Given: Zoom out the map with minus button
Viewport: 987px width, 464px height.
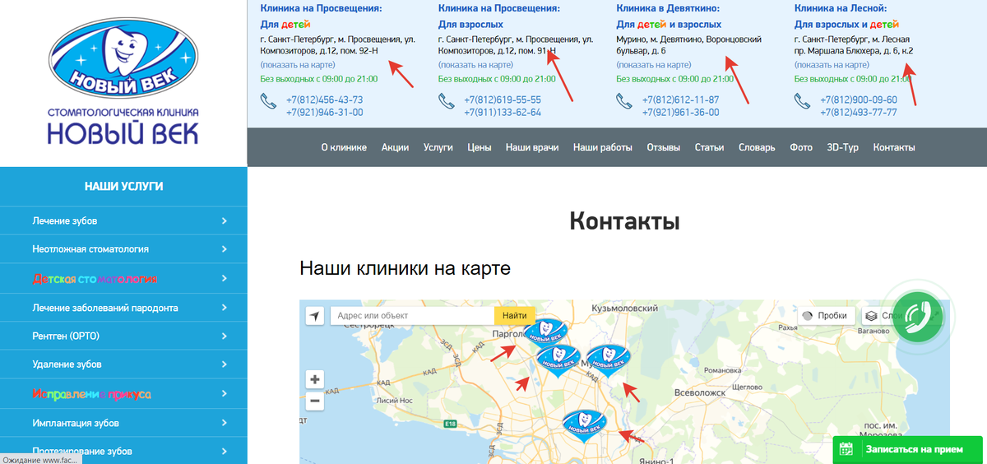Looking at the screenshot, I should [x=315, y=401].
